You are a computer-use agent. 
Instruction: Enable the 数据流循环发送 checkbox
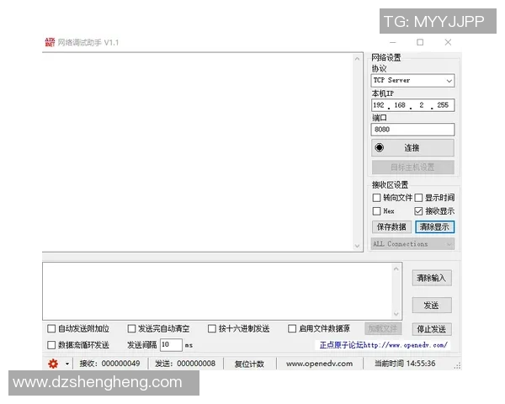51,345
